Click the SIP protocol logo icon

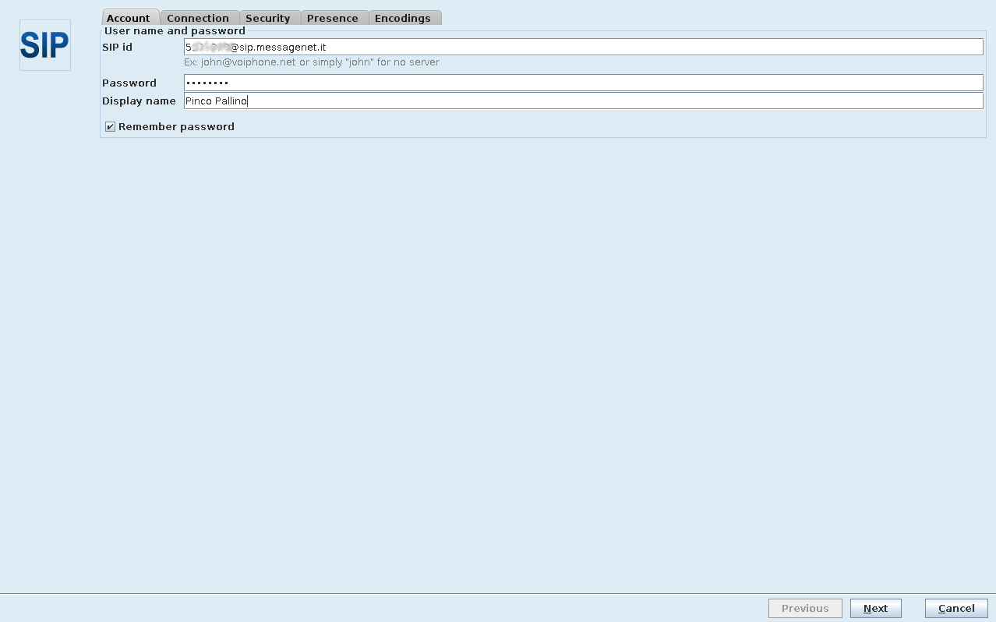[x=44, y=45]
